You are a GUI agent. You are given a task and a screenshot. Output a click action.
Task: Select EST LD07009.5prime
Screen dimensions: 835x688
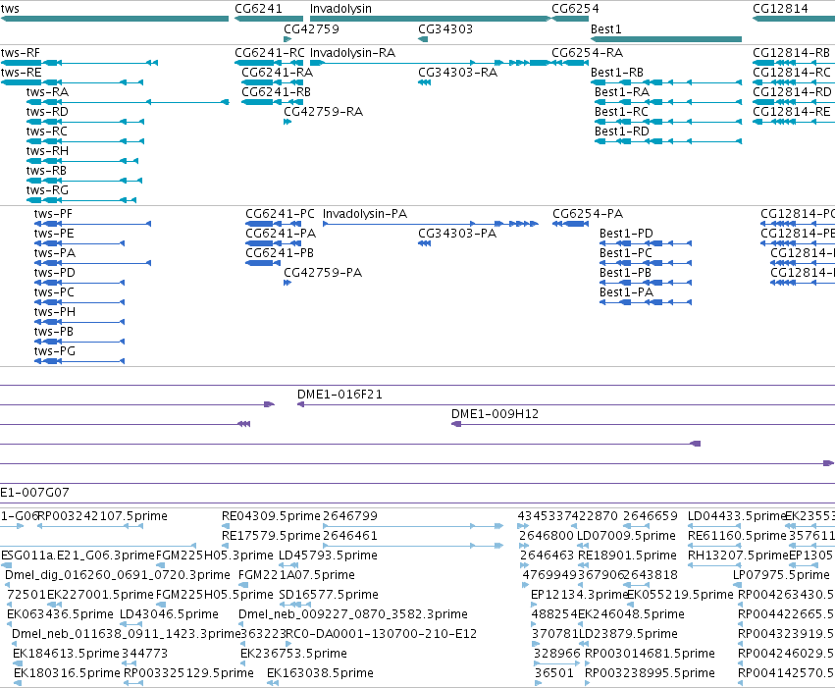click(x=626, y=536)
